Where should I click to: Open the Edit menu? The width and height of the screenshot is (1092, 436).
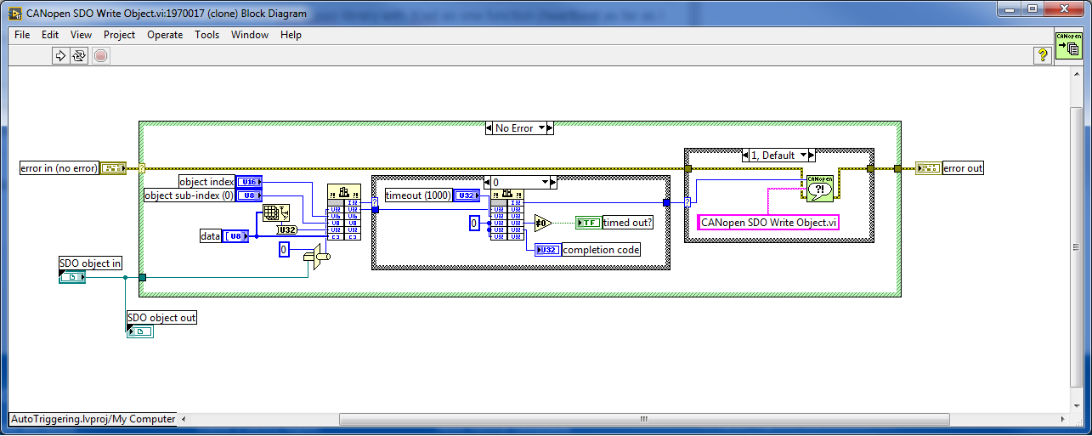(50, 35)
